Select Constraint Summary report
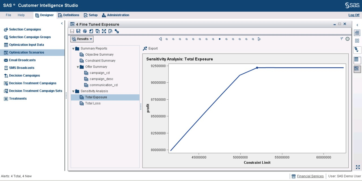This screenshot has width=362, height=181. tap(100, 61)
